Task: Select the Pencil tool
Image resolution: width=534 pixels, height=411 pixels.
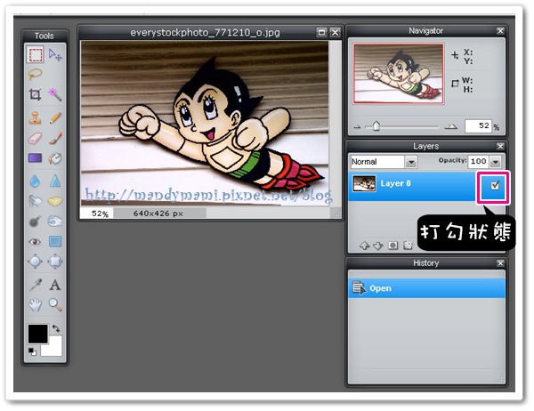Action: [x=55, y=117]
